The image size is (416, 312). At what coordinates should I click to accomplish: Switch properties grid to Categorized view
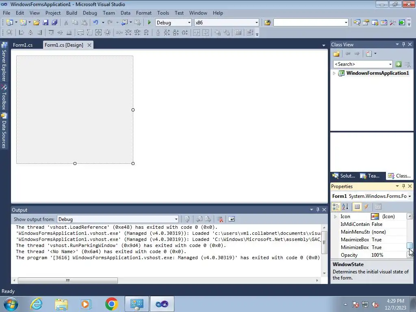click(336, 207)
